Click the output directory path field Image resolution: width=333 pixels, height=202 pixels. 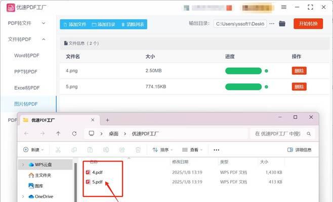click(240, 24)
